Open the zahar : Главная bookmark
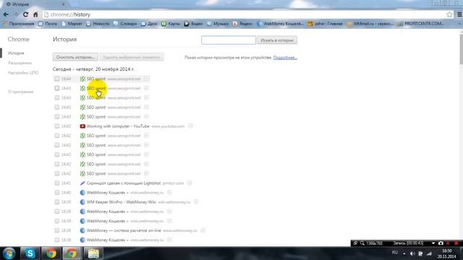This screenshot has height=260, width=463. tap(325, 24)
